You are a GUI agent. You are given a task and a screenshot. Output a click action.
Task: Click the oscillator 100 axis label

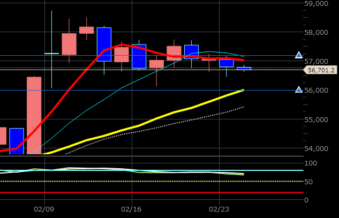[x=311, y=163]
